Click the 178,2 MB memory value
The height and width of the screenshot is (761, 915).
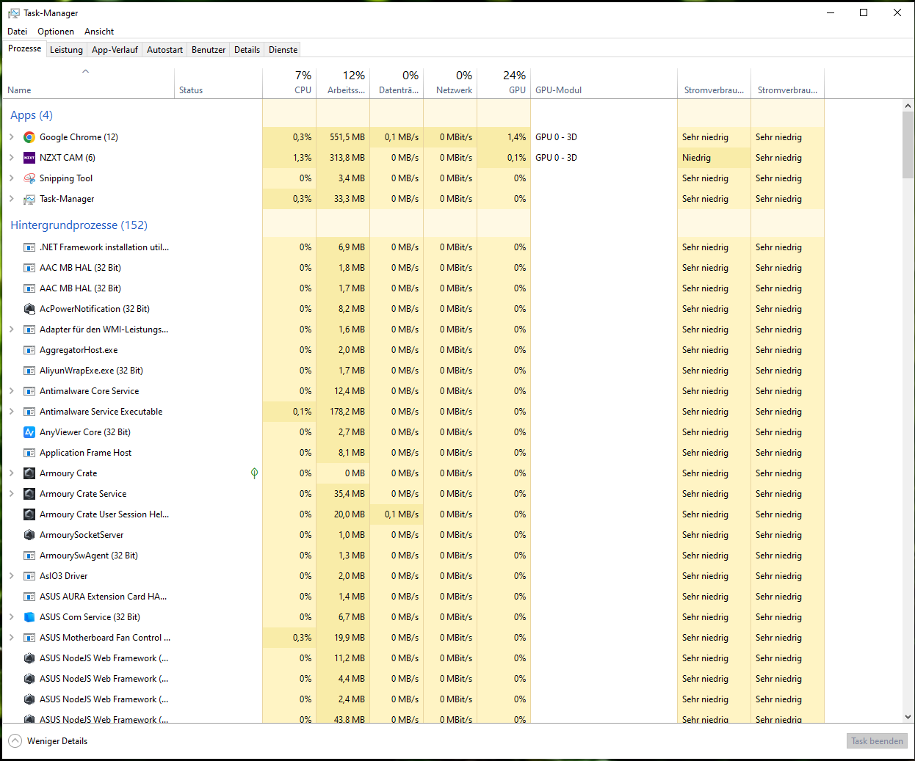click(347, 412)
